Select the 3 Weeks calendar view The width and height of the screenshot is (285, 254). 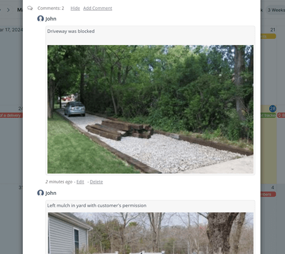click(x=275, y=10)
